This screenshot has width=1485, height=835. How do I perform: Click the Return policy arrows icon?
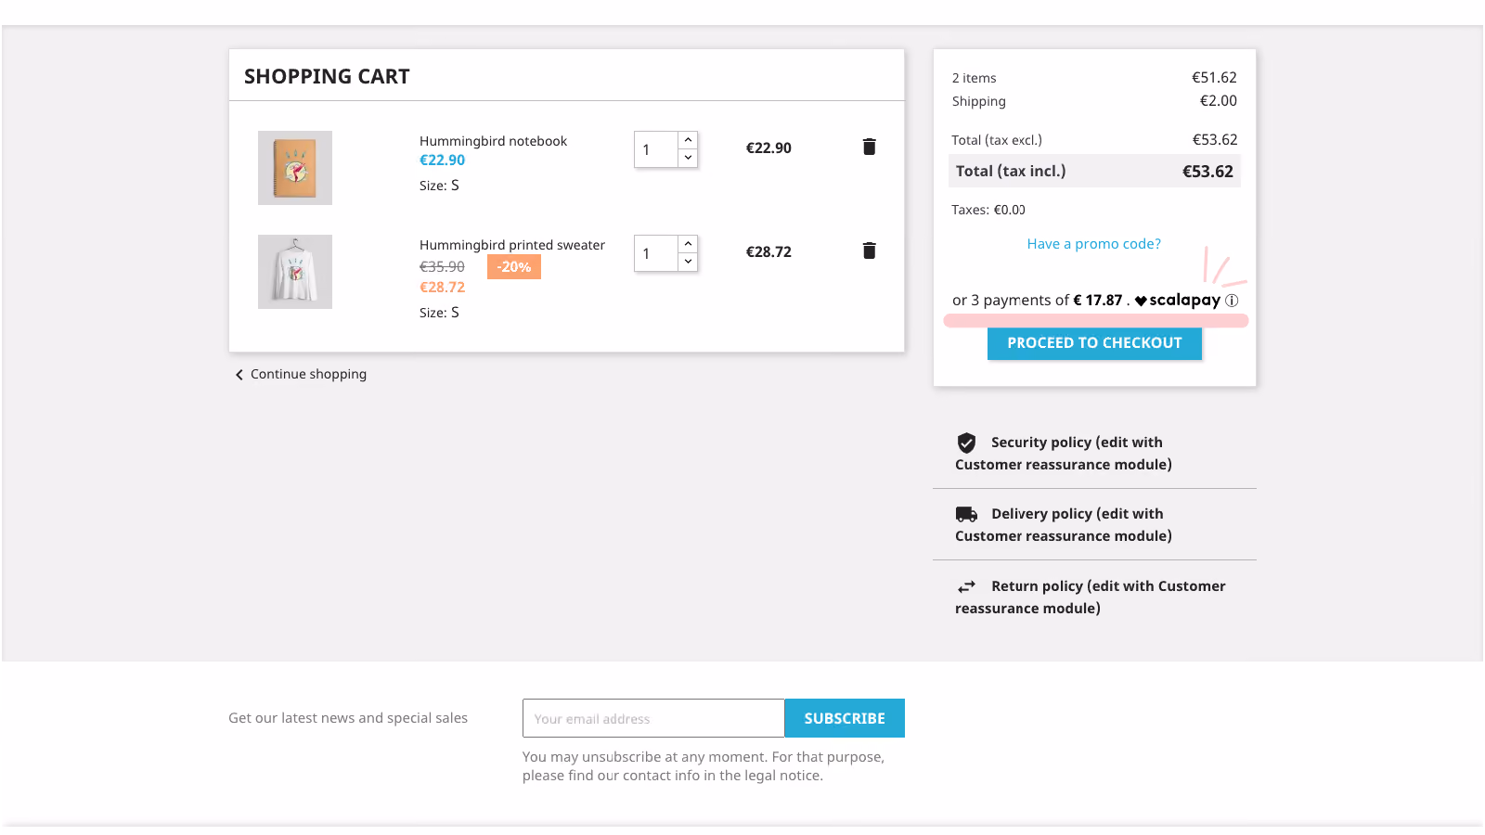pos(966,586)
